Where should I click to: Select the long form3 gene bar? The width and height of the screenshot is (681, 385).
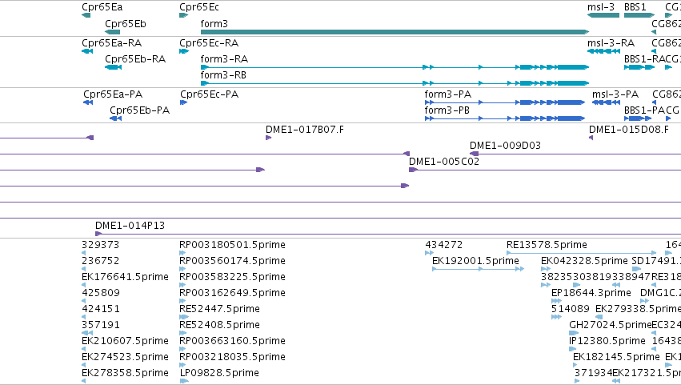point(395,32)
